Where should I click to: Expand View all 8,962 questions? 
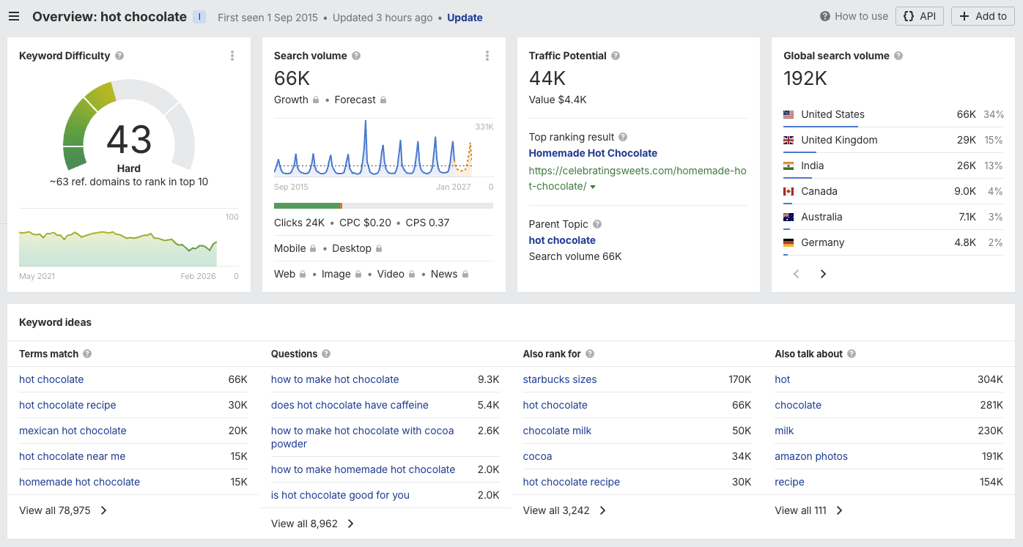313,524
